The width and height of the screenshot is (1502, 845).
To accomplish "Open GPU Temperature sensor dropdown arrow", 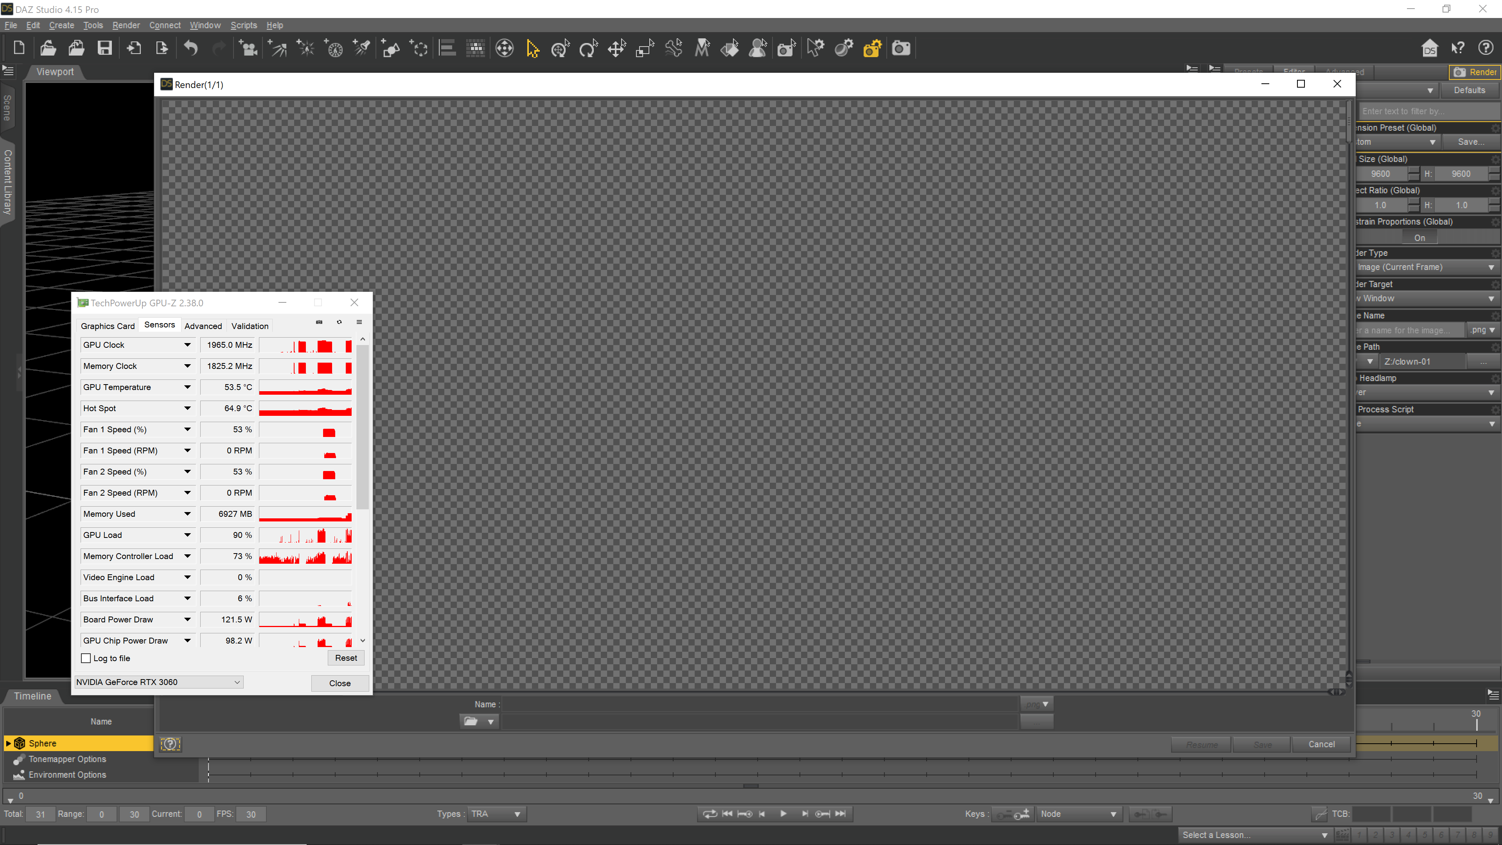I will 187,387.
